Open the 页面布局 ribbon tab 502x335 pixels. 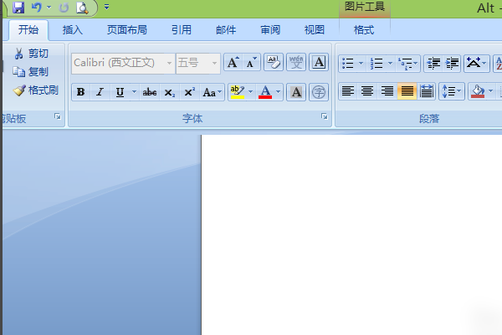tap(127, 30)
